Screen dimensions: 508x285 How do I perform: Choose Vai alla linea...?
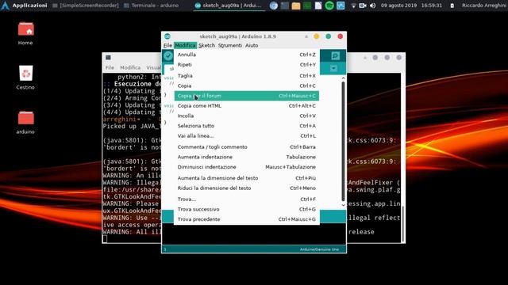click(247, 135)
